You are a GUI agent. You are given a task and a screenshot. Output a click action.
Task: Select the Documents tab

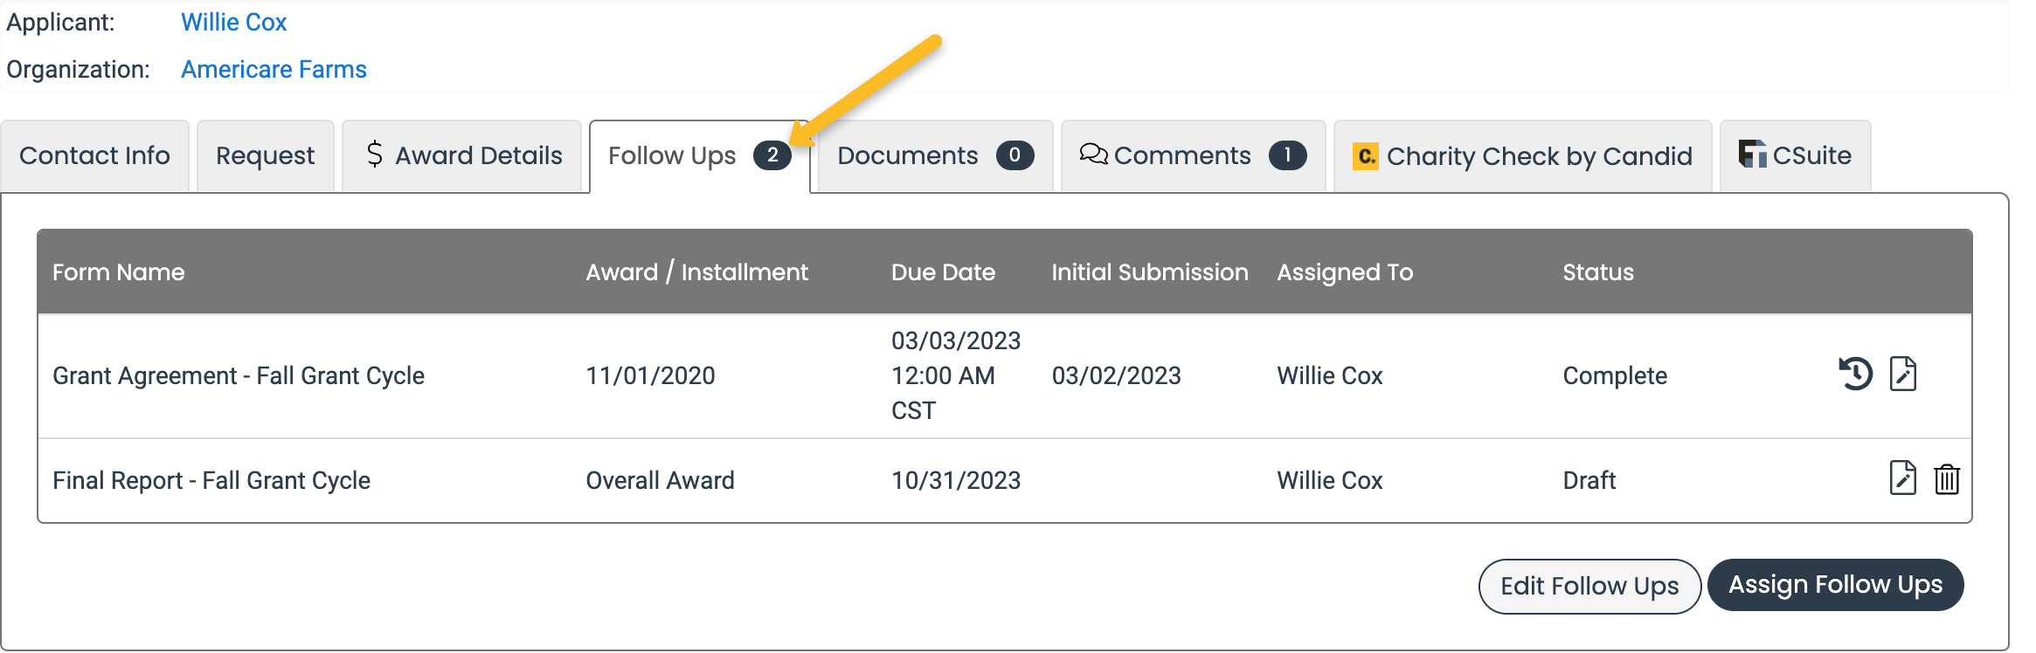coord(907,155)
